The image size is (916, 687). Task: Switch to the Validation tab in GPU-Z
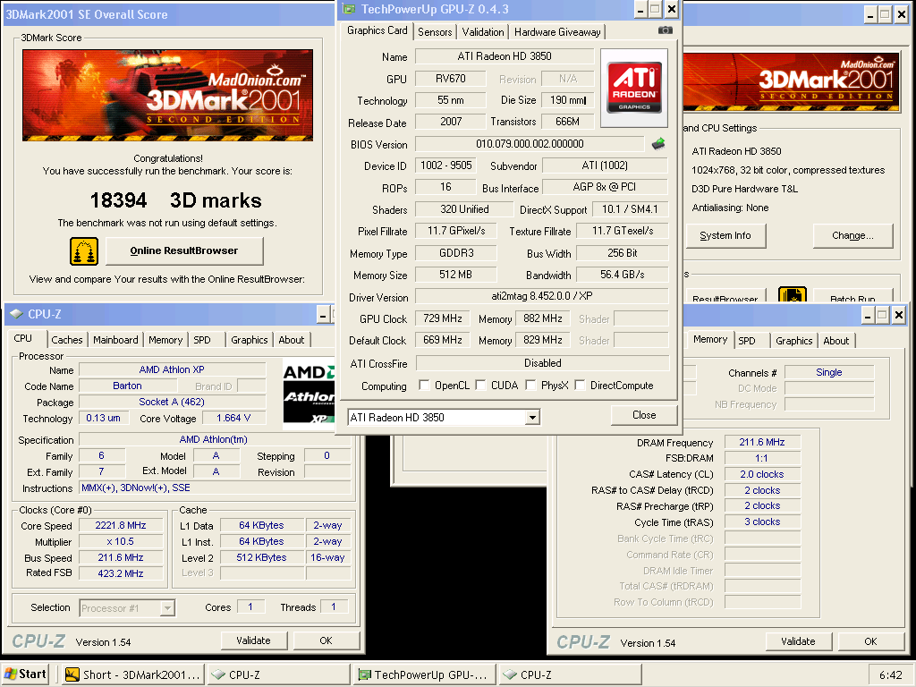tap(482, 32)
